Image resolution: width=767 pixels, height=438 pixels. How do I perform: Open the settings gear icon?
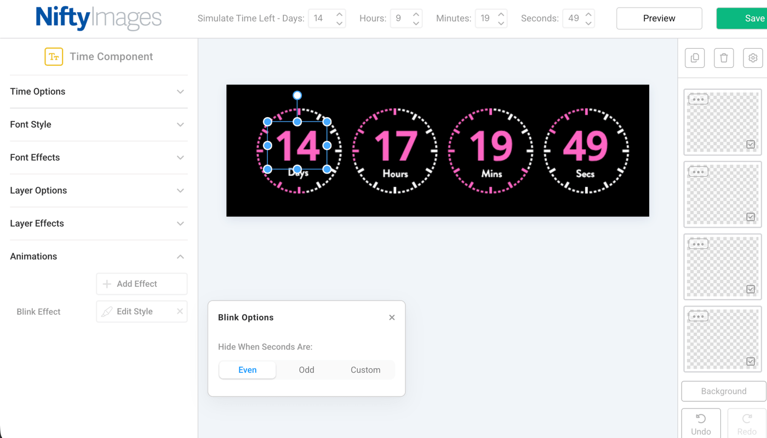click(x=753, y=57)
